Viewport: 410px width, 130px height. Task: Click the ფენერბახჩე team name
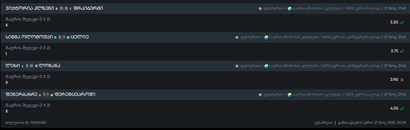tap(21, 95)
